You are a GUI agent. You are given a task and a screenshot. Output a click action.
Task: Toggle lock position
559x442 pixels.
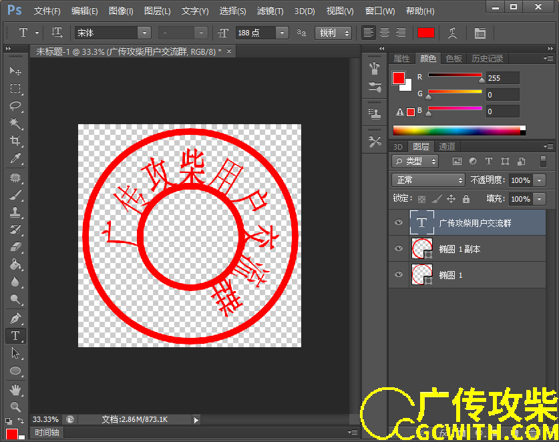(x=451, y=198)
